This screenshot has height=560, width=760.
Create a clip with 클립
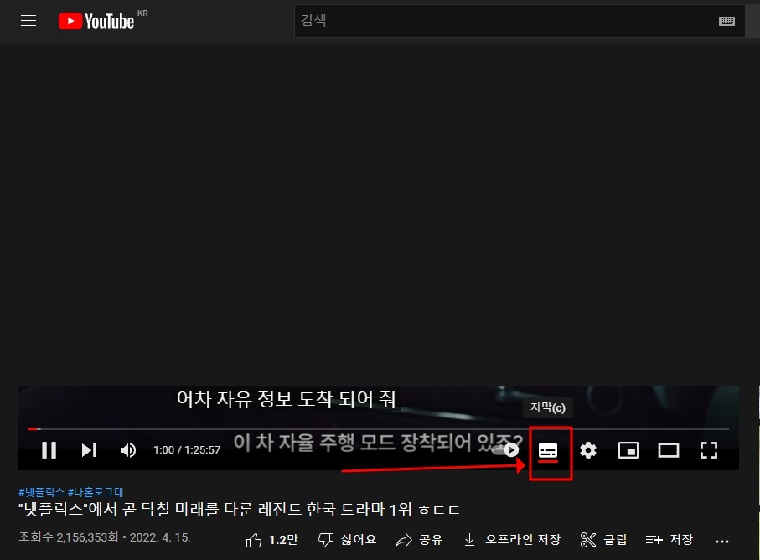coord(603,540)
